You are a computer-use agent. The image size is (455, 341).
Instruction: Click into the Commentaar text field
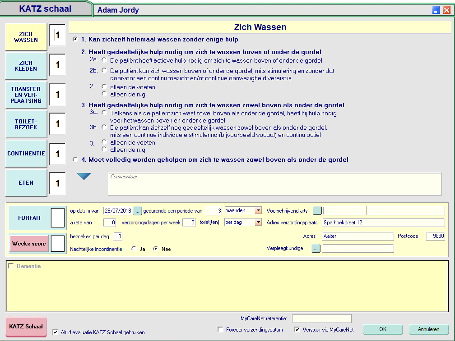[274, 184]
